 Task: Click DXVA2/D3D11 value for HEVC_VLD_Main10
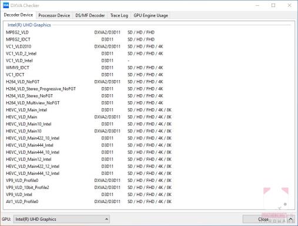[107, 131]
